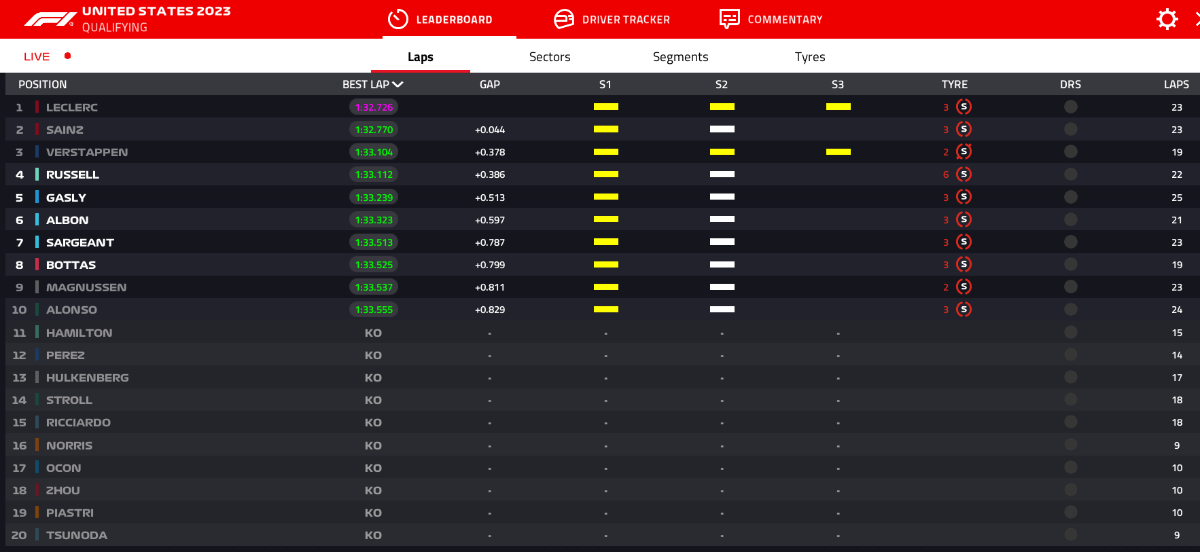Click the TYRE column header
1200x552 pixels.
click(x=955, y=84)
